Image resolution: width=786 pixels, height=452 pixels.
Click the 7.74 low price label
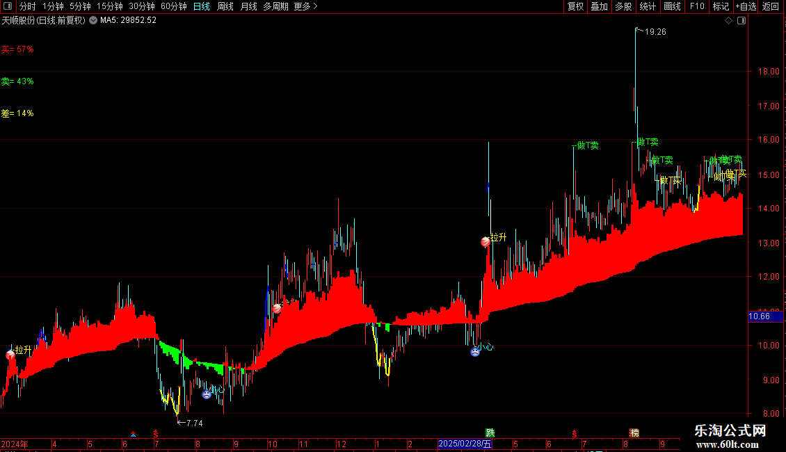pos(195,423)
